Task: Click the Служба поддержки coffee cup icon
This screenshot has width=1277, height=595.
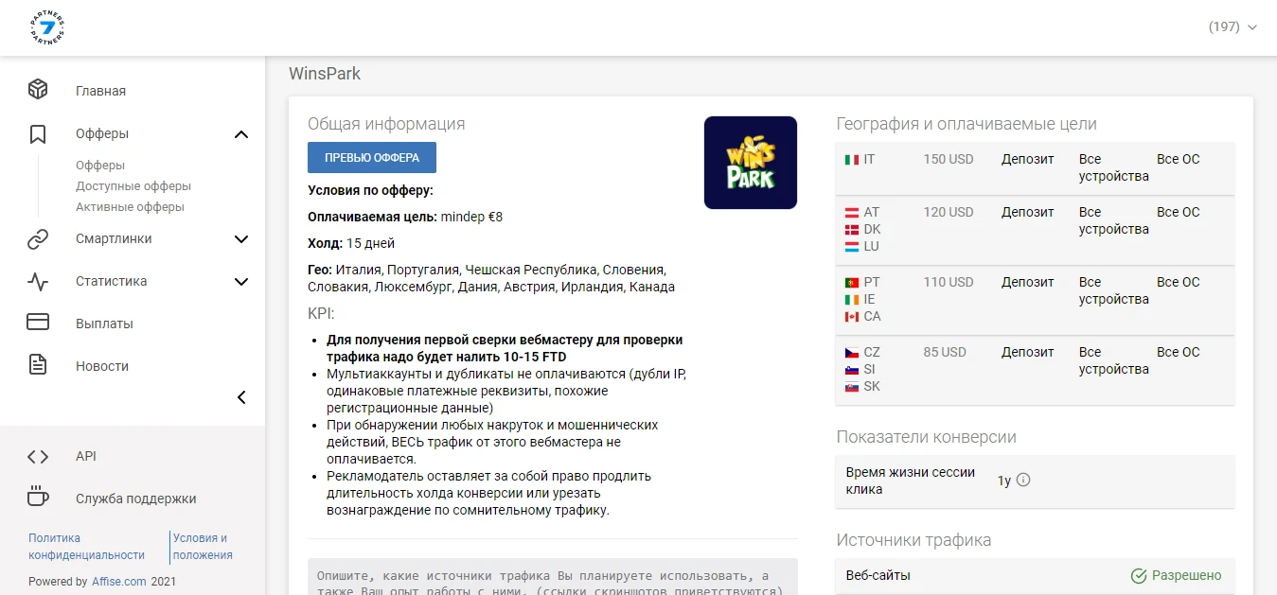Action: pos(38,498)
